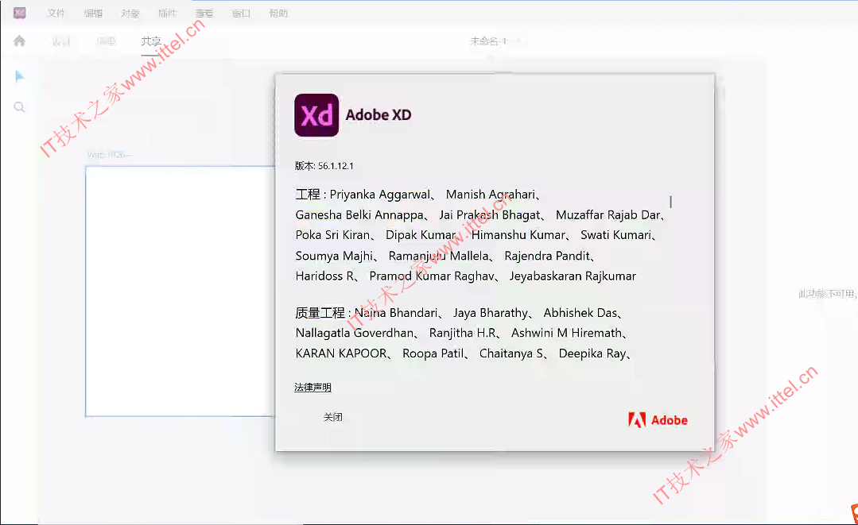Click the name Soumya Majhi

334,256
